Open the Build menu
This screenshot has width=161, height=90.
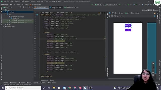coord(38,1)
